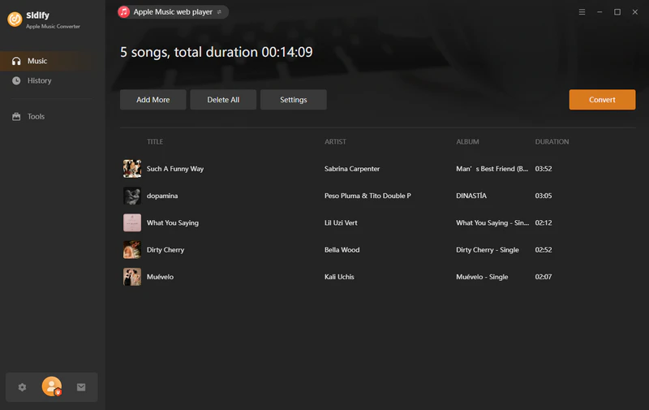Click artist Sabrina Carpenter
Image resolution: width=649 pixels, height=410 pixels.
point(352,169)
